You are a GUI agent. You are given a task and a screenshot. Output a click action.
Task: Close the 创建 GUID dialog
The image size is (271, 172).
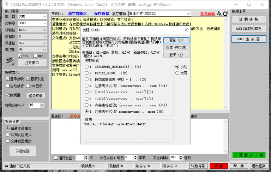(186, 30)
